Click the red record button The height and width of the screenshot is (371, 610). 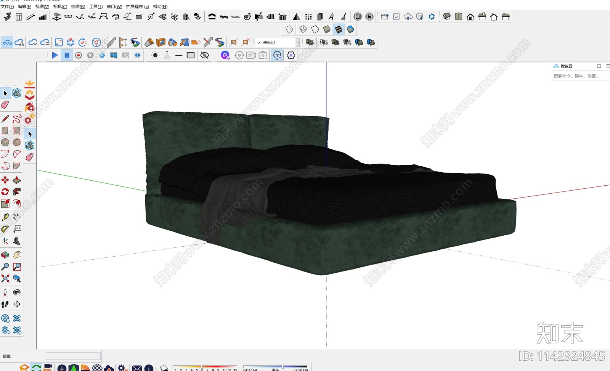pos(79,55)
